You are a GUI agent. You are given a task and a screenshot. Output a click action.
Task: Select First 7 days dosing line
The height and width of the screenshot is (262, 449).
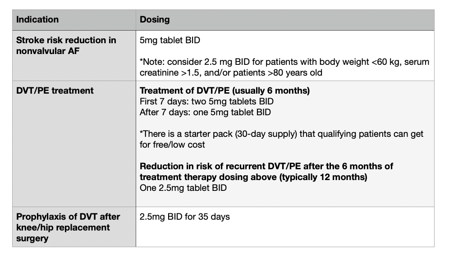point(206,102)
